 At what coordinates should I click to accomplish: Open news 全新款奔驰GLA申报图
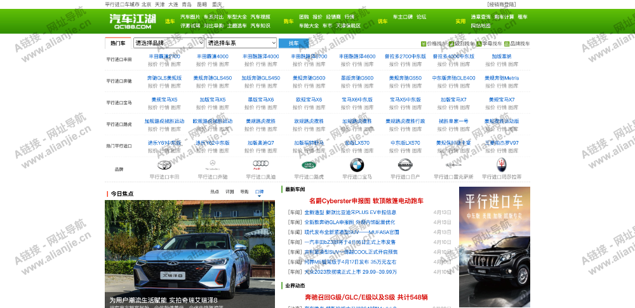pyautogui.click(x=349, y=222)
